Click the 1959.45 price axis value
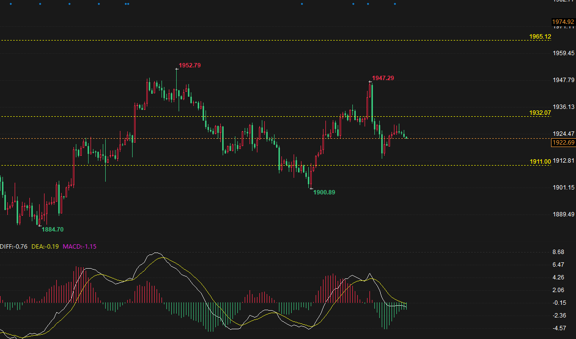The height and width of the screenshot is (339, 576). coord(563,53)
